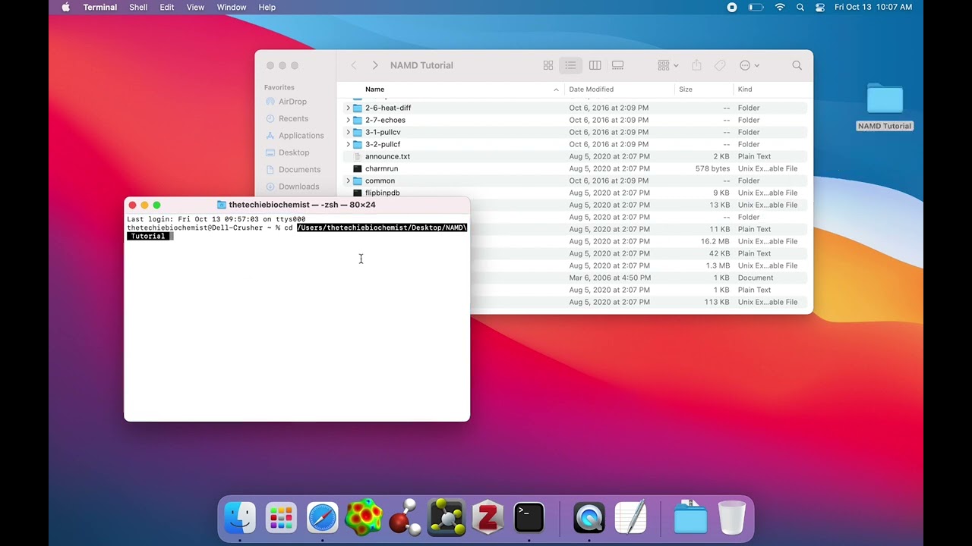The width and height of the screenshot is (972, 546).
Task: Open the red-and-white molecule app in Dock
Action: [x=405, y=518]
